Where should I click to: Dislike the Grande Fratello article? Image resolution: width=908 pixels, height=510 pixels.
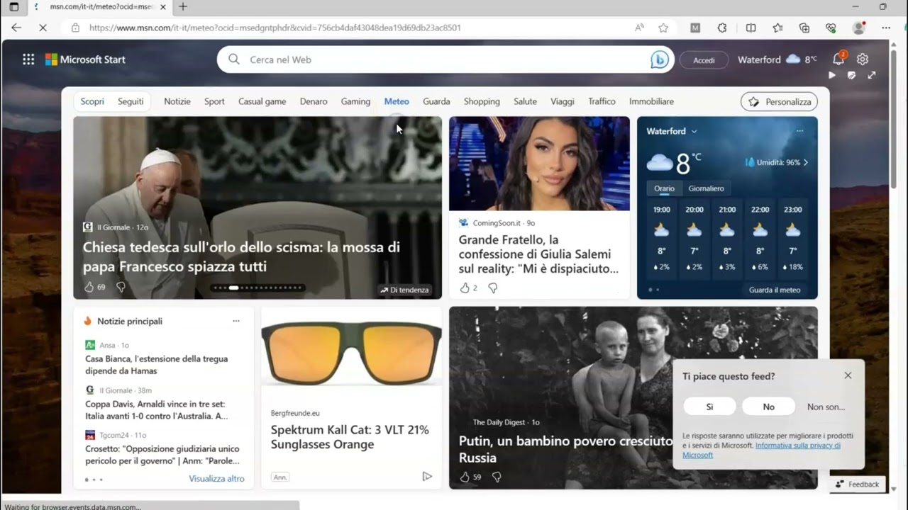pyautogui.click(x=493, y=288)
